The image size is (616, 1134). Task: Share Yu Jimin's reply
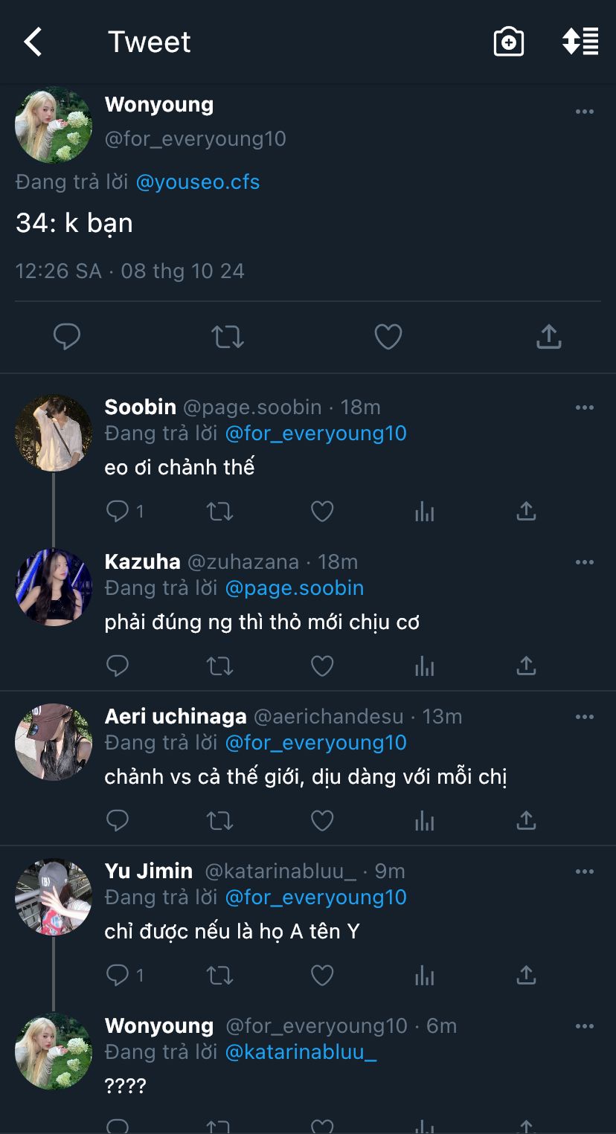tap(526, 975)
